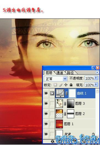The height and width of the screenshot is (145, 100).
Task: Select the striped mask of 图层 2
Action: (71, 114)
